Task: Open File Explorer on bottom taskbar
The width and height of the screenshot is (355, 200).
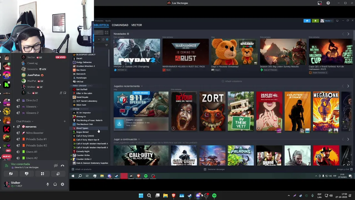Action: coord(166,196)
